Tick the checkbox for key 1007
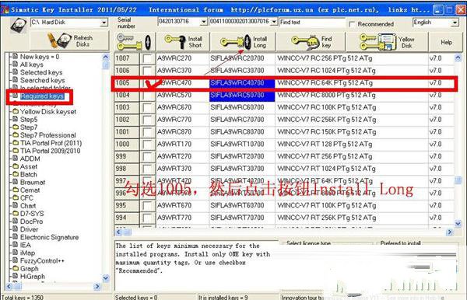Image resolution: width=467 pixels, height=300 pixels. click(147, 58)
